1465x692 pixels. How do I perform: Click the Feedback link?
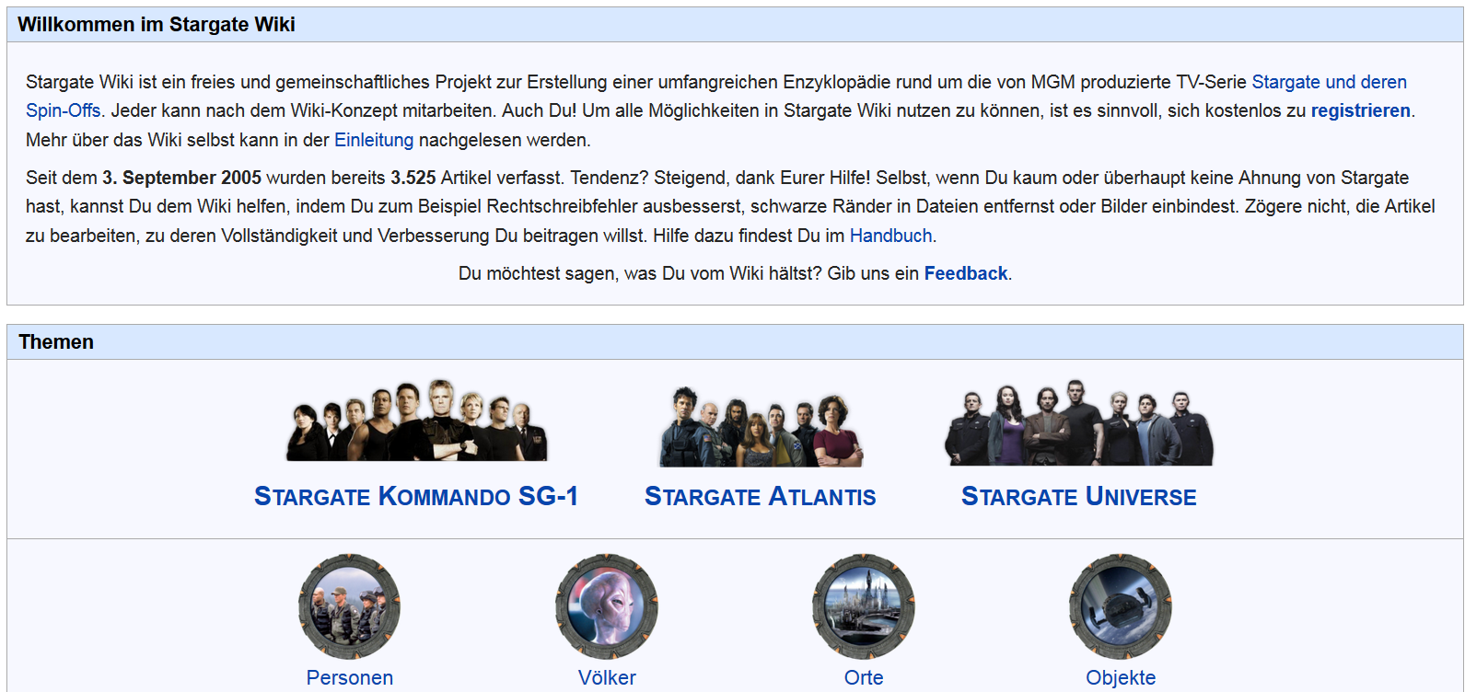pyautogui.click(x=966, y=273)
